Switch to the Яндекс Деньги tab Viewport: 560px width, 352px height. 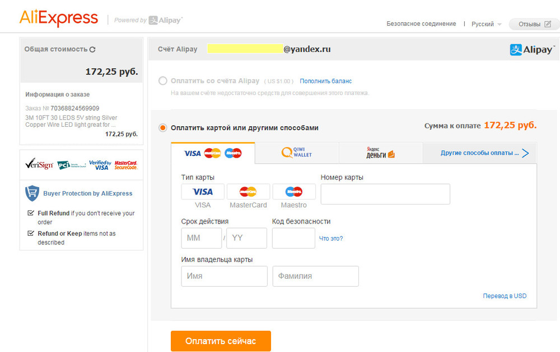(381, 153)
